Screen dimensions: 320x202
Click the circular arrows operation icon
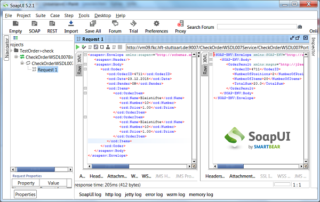point(28,63)
